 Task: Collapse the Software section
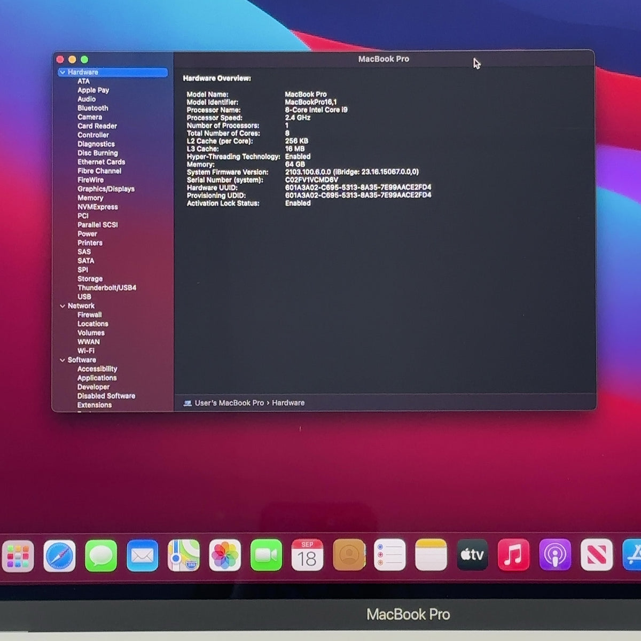coord(62,360)
